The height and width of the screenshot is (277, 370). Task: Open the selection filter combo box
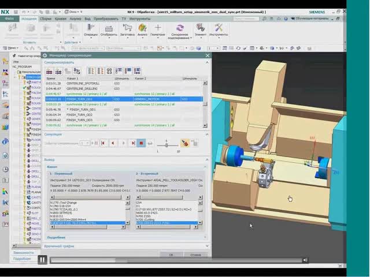[x=88, y=48]
